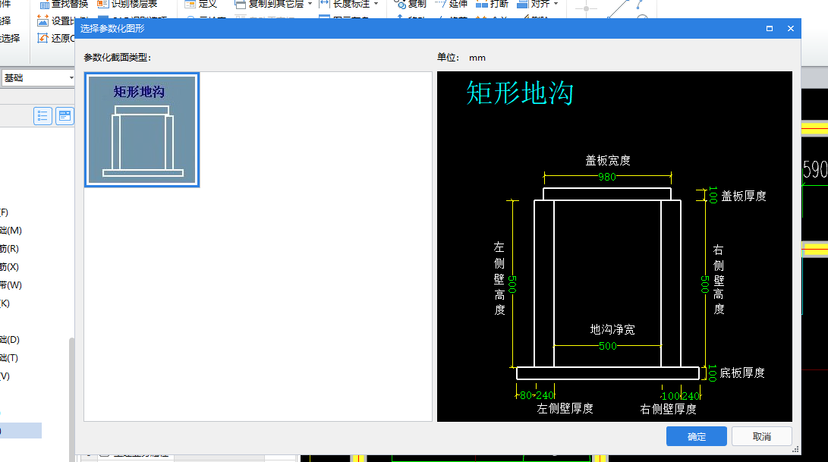The height and width of the screenshot is (462, 828).
Task: Open the 基础 component type dropdown
Action: pyautogui.click(x=71, y=77)
